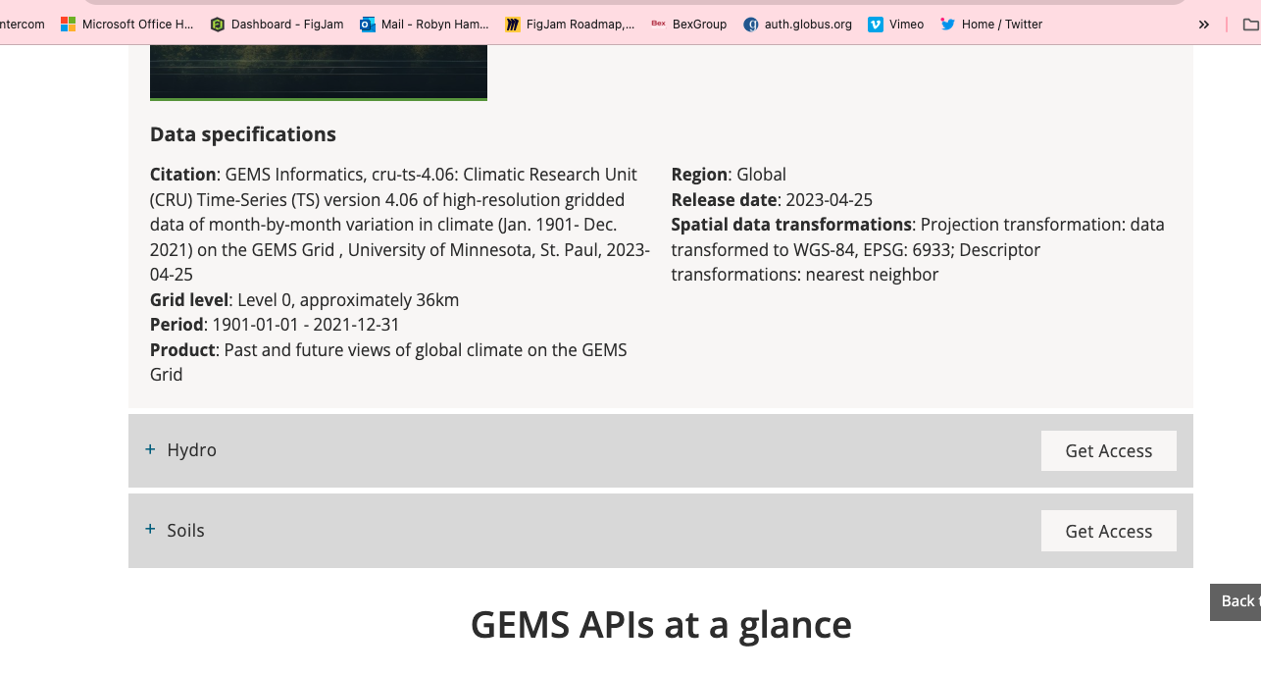This screenshot has height=674, width=1261.
Task: Click the GEMS APIs at a glance heading
Action: coord(661,625)
